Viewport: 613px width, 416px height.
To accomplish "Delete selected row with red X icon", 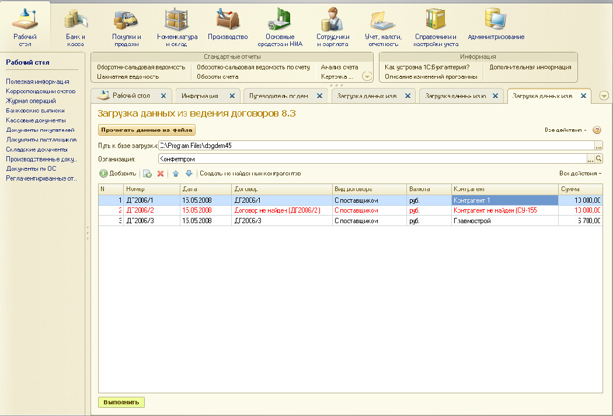I will pos(161,174).
